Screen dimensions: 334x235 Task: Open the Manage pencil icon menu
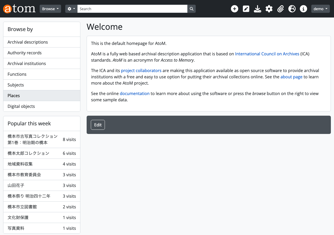click(x=246, y=9)
